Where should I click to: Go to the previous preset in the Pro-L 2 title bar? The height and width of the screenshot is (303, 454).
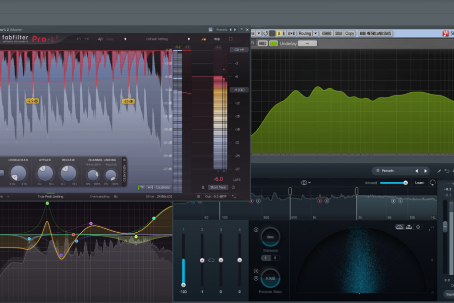click(231, 30)
